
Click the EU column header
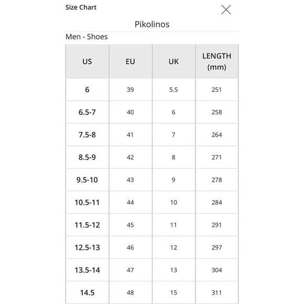point(131,61)
